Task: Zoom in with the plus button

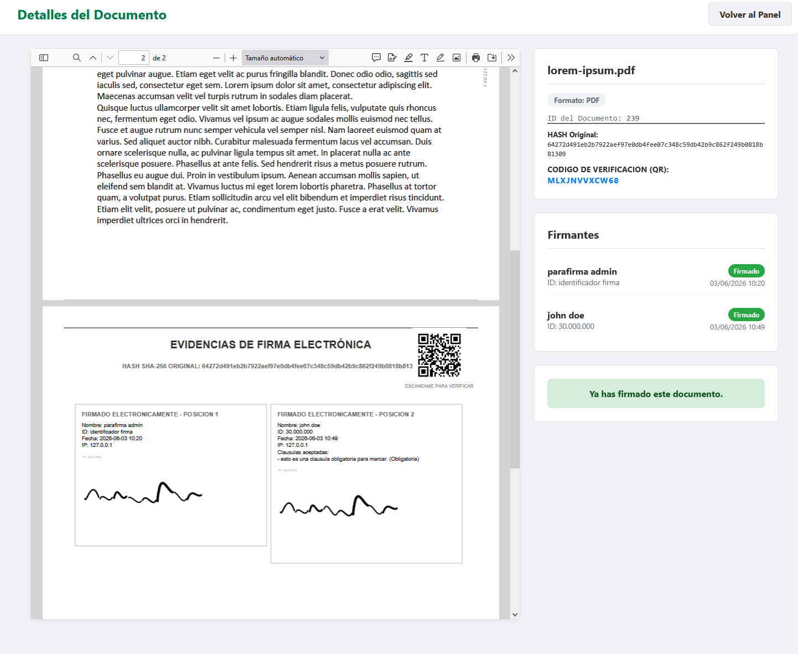Action: 234,58
